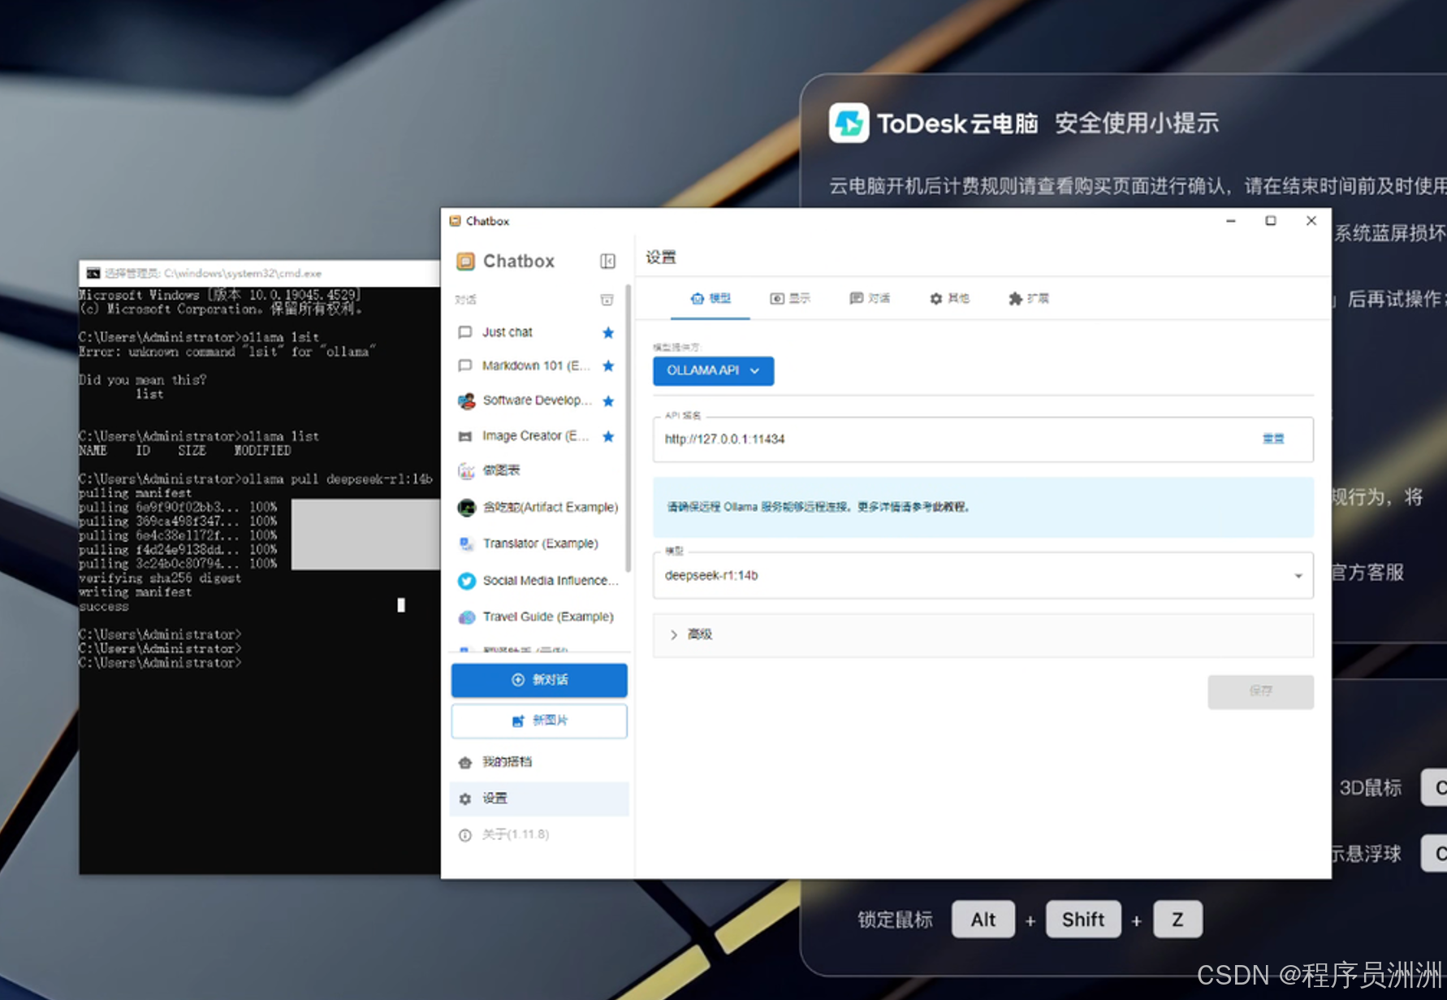Click the Artifact Example snake game avatar

click(466, 508)
